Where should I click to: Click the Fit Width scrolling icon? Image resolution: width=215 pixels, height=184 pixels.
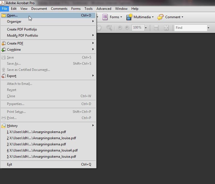(156, 28)
